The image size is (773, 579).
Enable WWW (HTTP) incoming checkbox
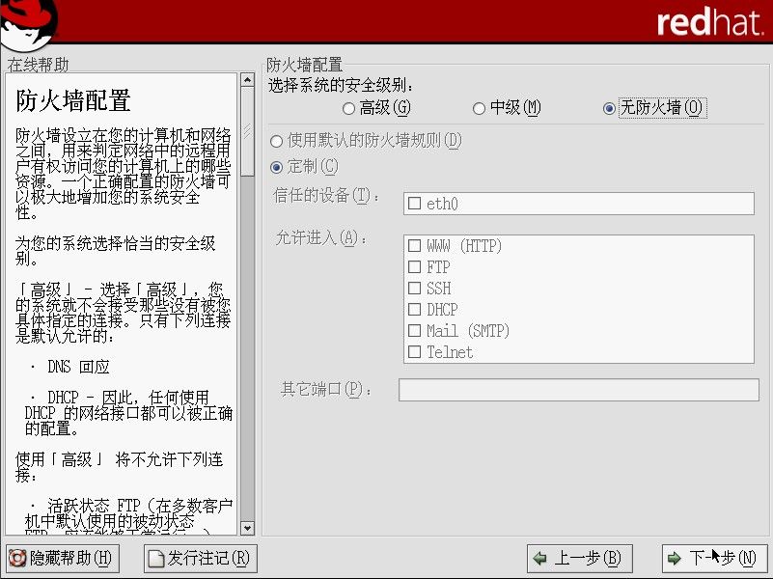[415, 246]
